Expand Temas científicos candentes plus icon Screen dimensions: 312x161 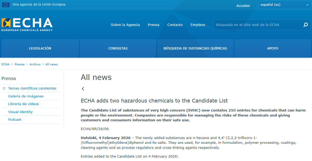4,88
